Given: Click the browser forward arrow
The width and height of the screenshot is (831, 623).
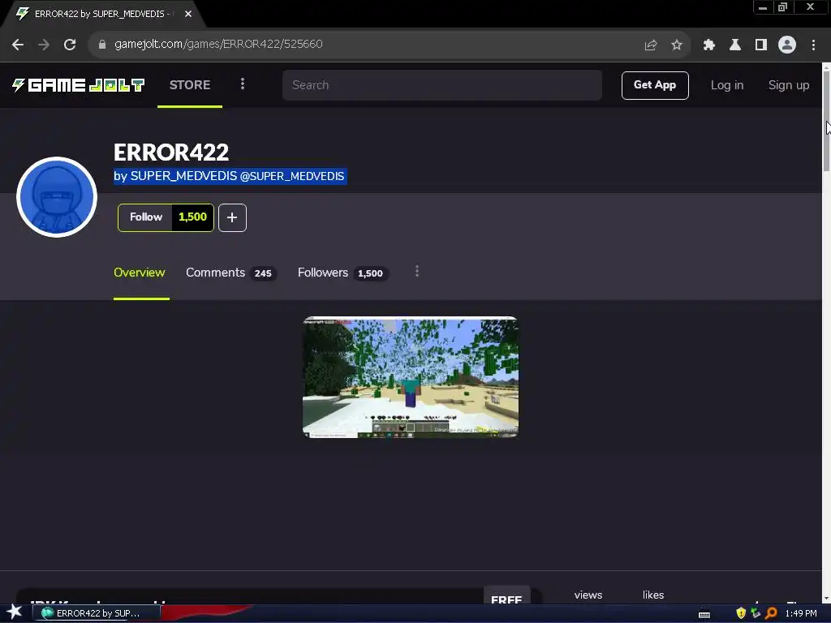Looking at the screenshot, I should [x=44, y=45].
